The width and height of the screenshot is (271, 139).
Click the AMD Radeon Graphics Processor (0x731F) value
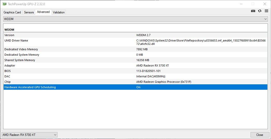(164, 82)
